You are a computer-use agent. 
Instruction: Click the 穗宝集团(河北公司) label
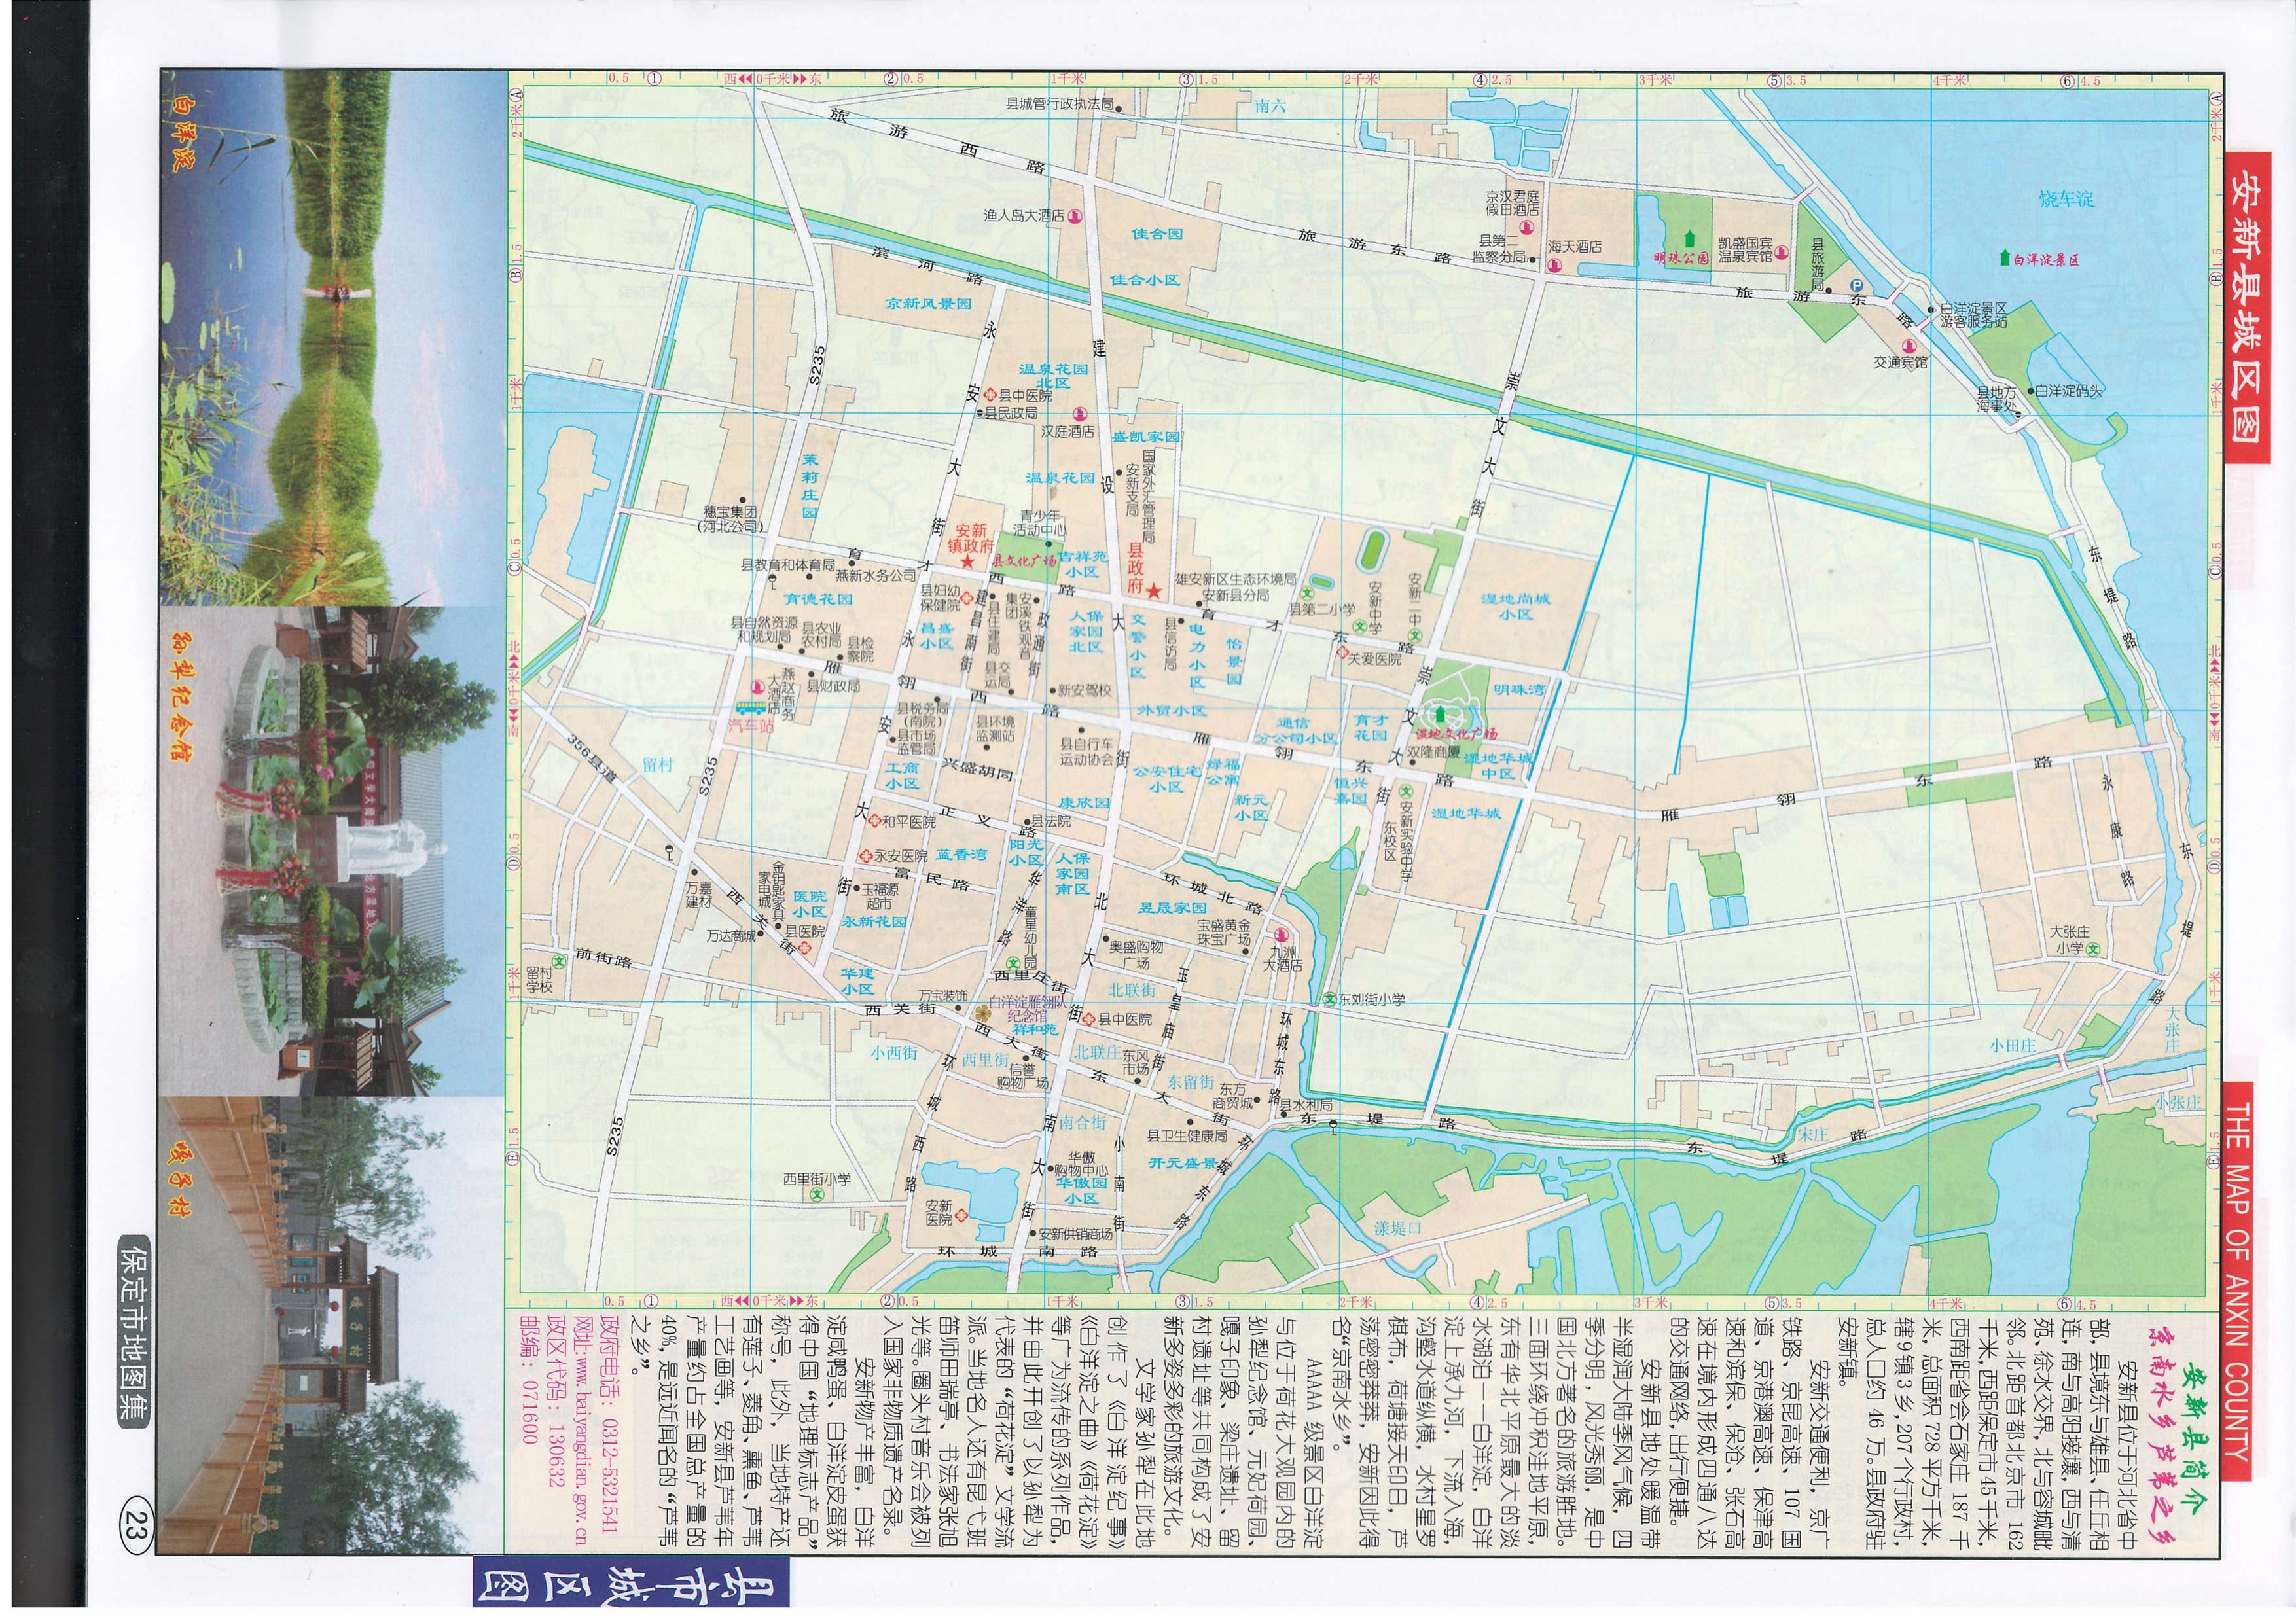pyautogui.click(x=730, y=519)
